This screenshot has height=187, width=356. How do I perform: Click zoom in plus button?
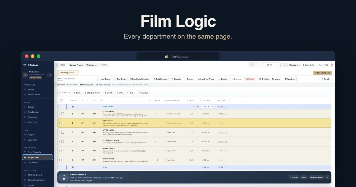[278, 65]
